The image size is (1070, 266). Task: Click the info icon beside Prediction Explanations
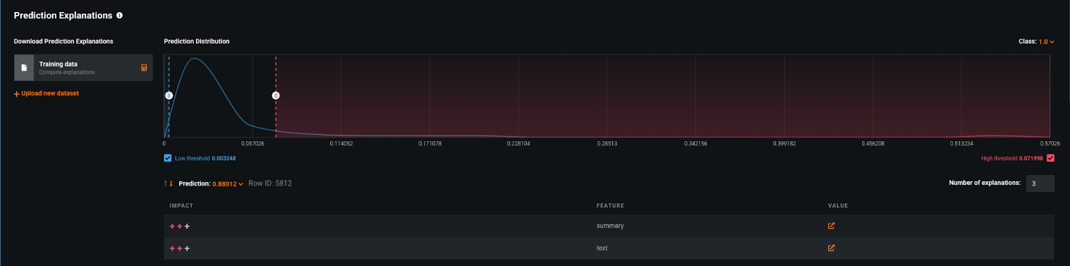pyautogui.click(x=120, y=15)
